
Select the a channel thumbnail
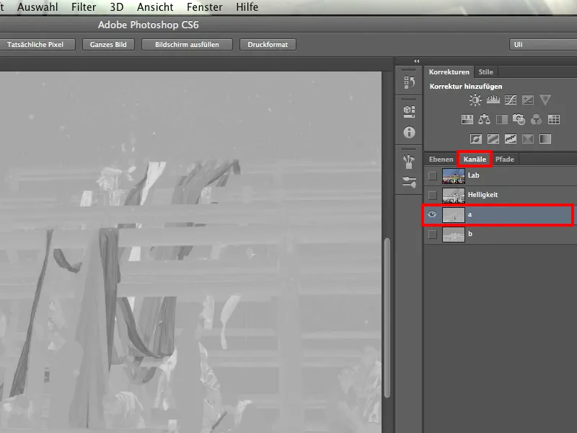(x=454, y=215)
